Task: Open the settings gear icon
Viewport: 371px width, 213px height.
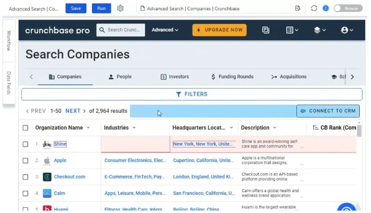Action: 120,9
